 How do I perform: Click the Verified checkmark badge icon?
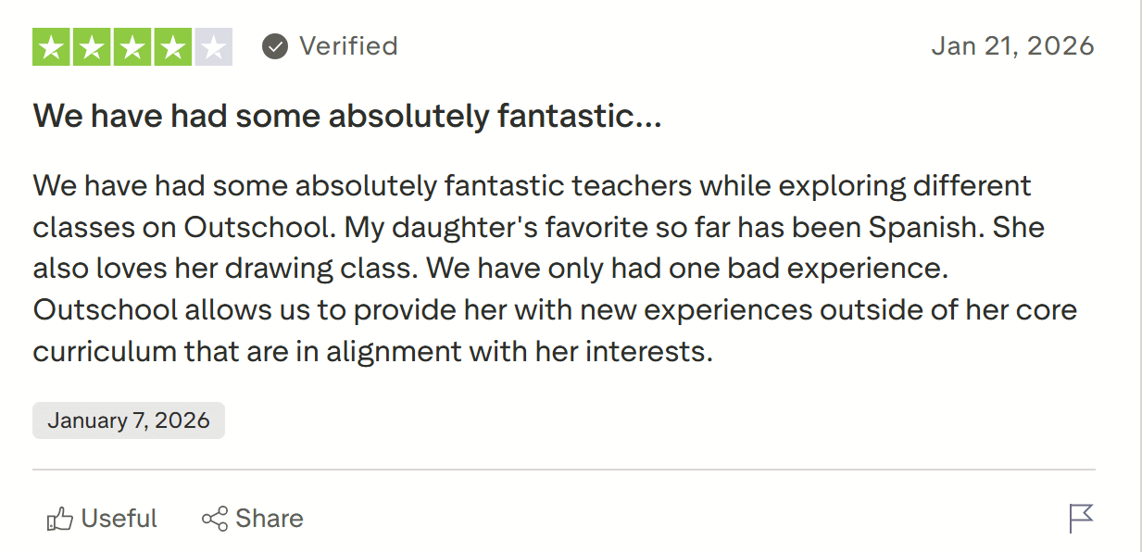pos(274,45)
